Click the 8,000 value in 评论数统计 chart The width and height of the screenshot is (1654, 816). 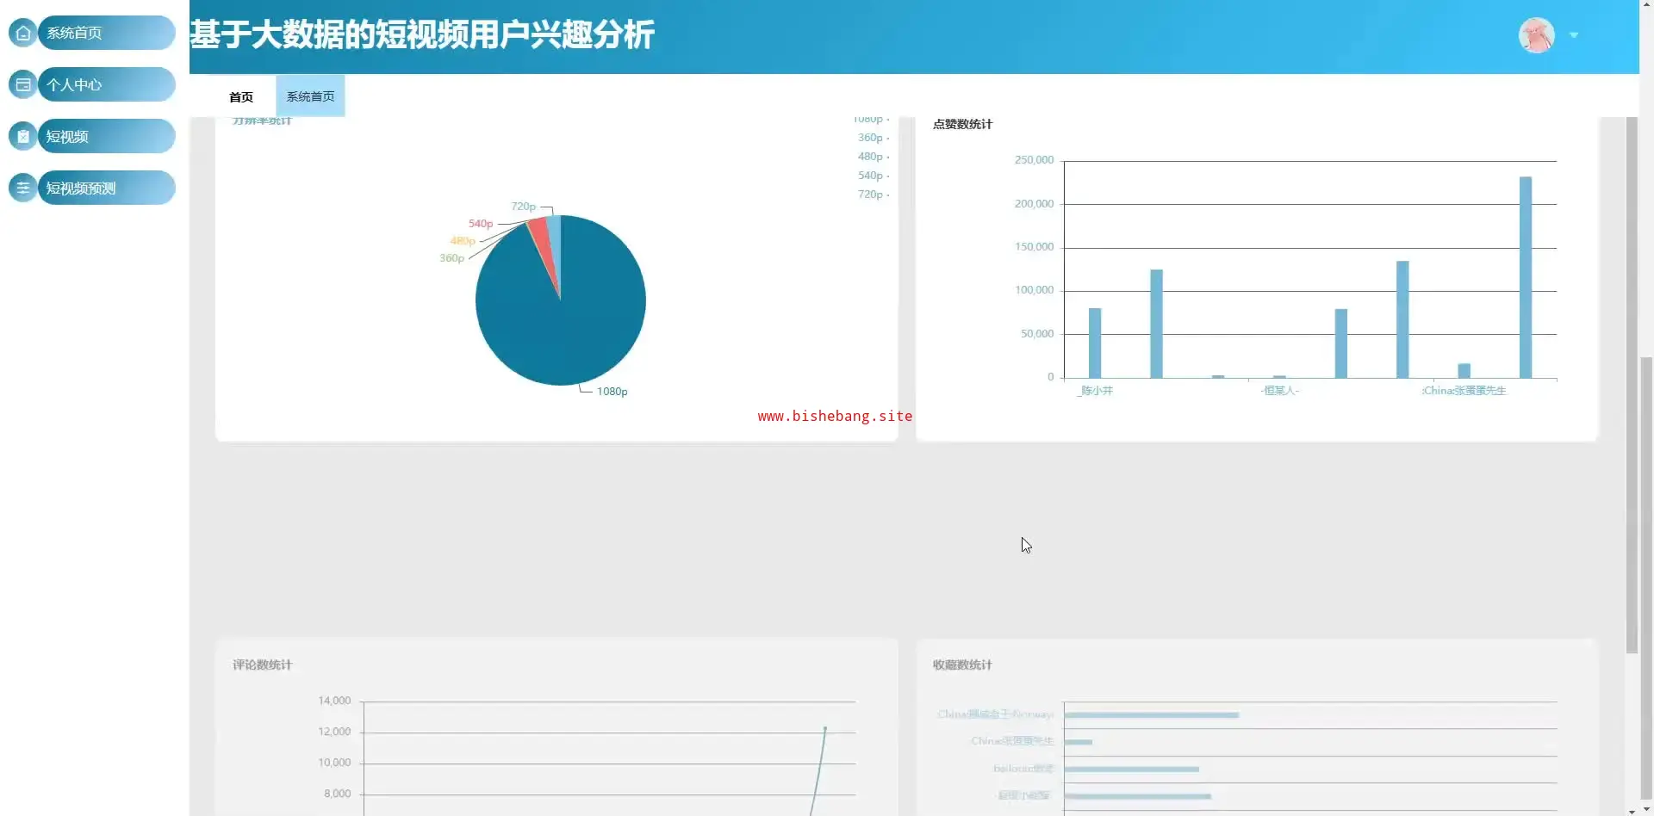(x=337, y=794)
